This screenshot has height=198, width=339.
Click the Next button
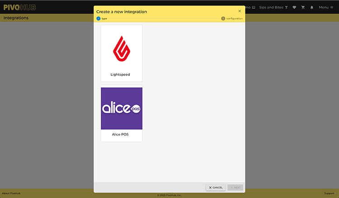[235, 187]
